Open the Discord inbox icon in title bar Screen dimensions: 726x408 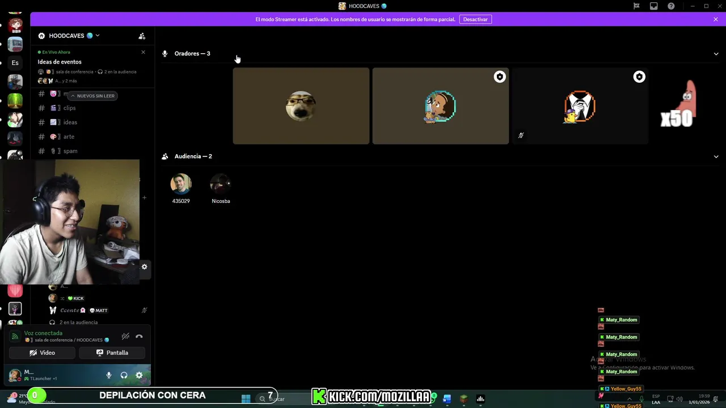[x=653, y=6]
